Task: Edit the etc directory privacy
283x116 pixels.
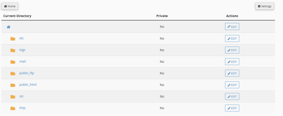Action: coord(232,39)
